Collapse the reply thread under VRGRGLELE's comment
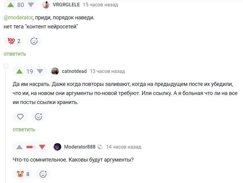The image size is (243, 183). tap(6, 66)
